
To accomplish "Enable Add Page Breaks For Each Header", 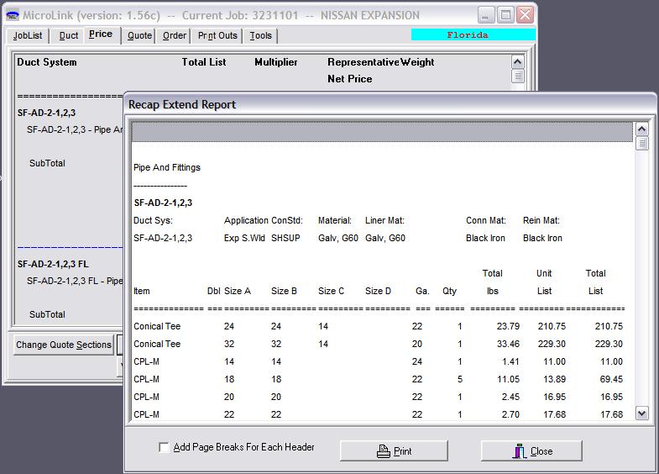I will click(x=164, y=448).
